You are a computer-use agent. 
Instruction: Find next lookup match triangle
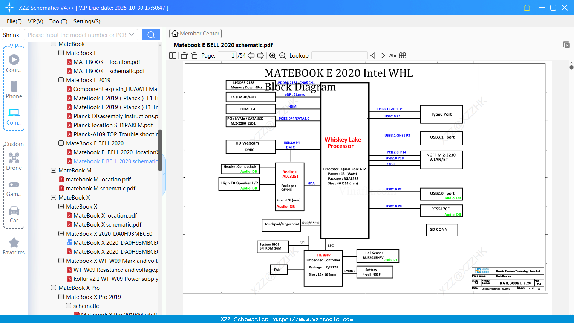(x=383, y=56)
